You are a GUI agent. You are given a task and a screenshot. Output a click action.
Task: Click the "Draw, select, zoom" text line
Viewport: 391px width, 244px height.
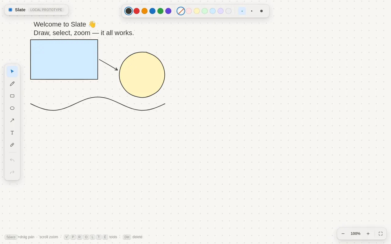tap(84, 33)
